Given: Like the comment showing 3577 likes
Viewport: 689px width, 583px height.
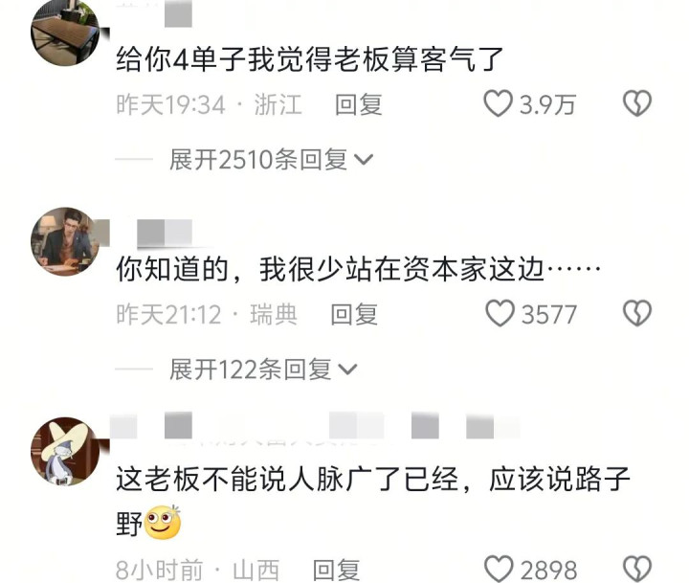Looking at the screenshot, I should click(500, 313).
